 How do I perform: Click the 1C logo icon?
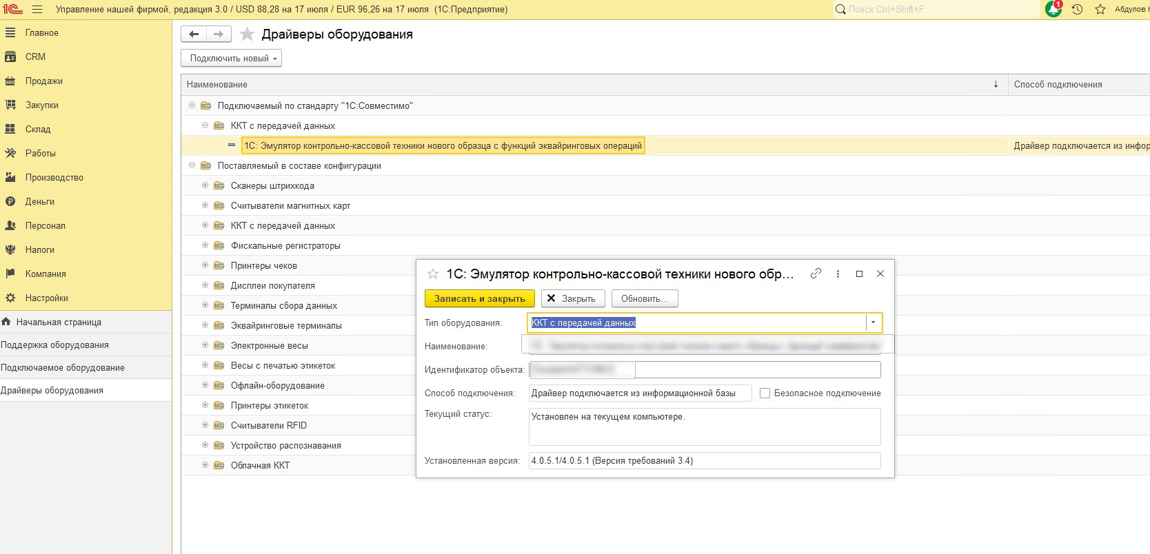coord(12,10)
